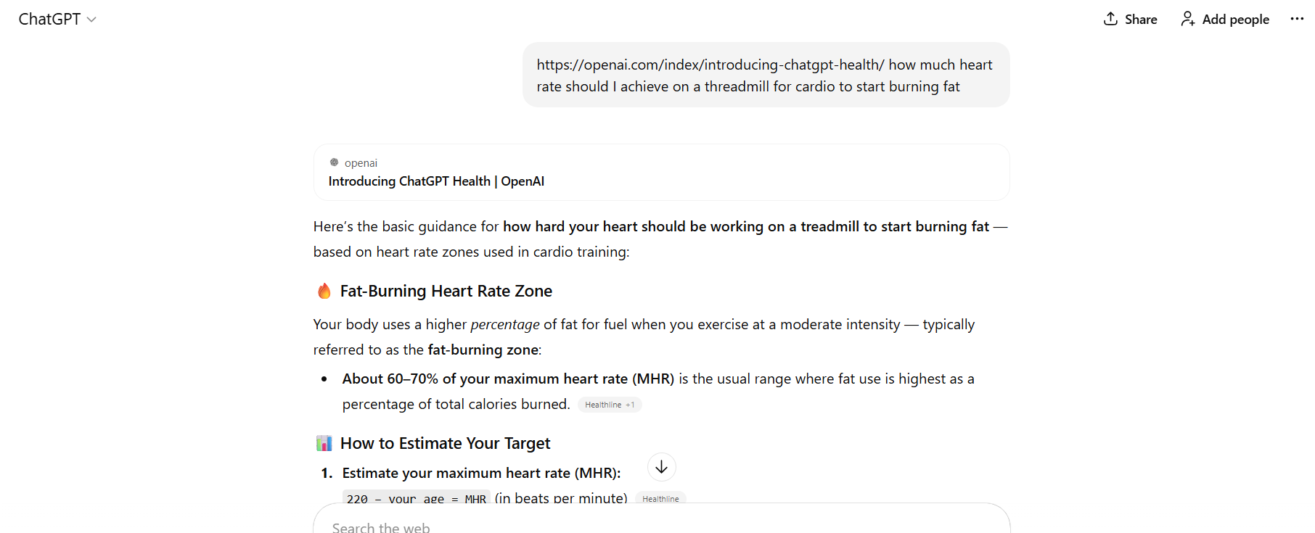The image size is (1315, 533).
Task: Click the "How to Estimate Your Target" heading
Action: pos(445,443)
